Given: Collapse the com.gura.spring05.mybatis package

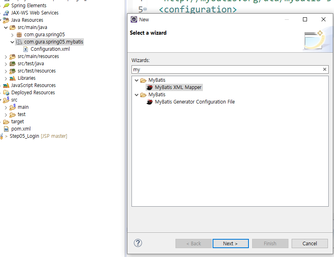Looking at the screenshot, I should point(13,42).
